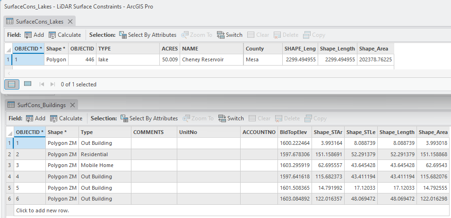Switch to SurfCons_Buildings table tab
451x218 pixels.
[42, 105]
